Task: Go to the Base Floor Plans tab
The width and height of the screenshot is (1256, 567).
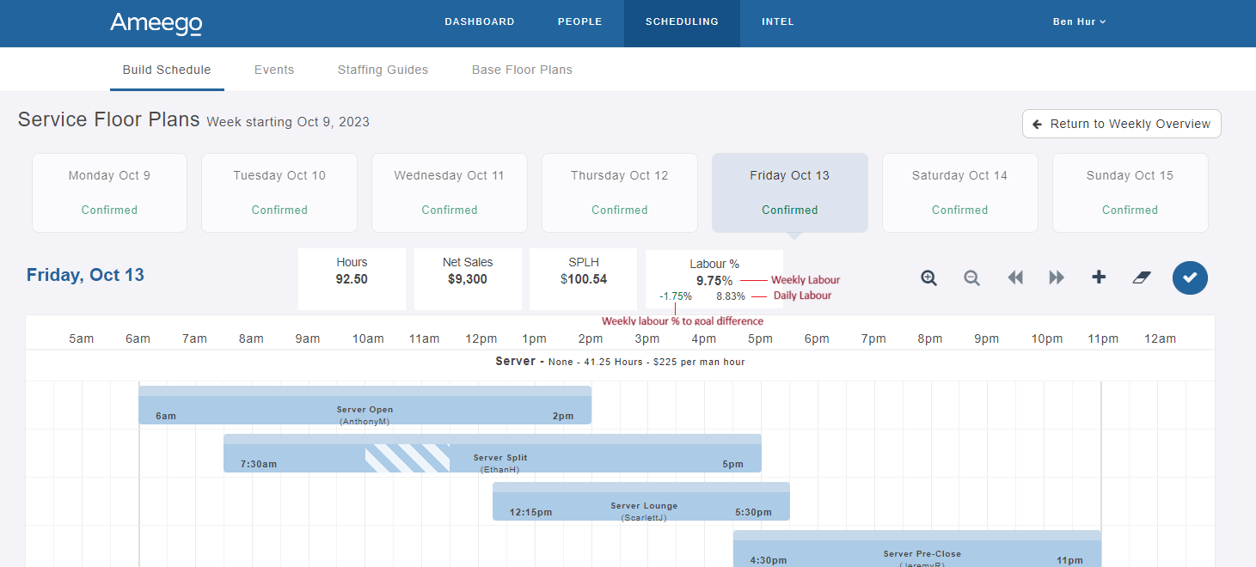Action: (522, 70)
